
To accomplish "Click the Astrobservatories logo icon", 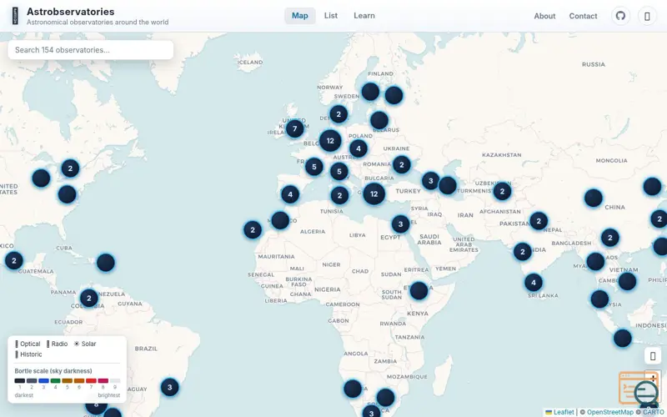I will [x=15, y=16].
